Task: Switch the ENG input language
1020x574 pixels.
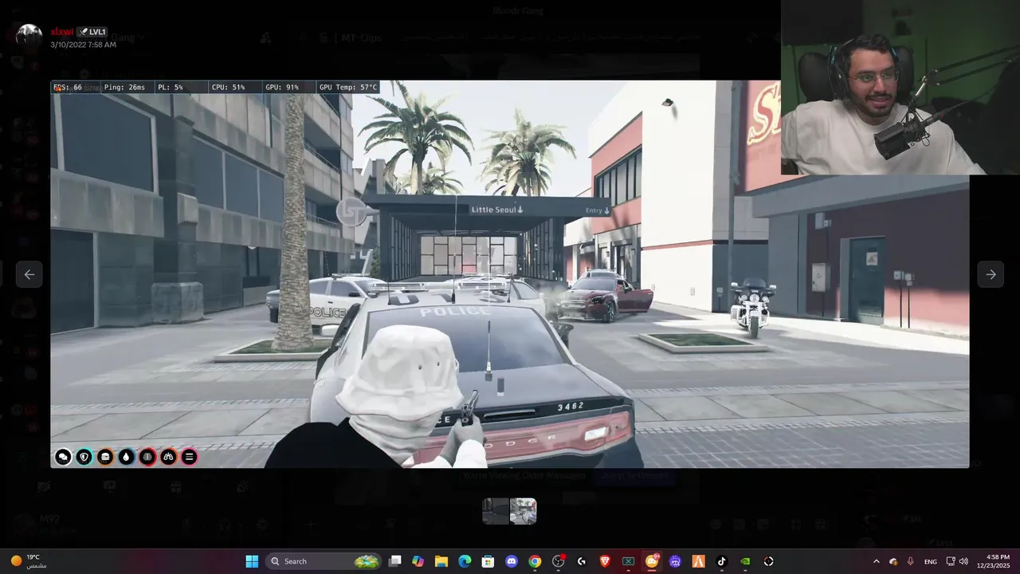Action: click(930, 561)
